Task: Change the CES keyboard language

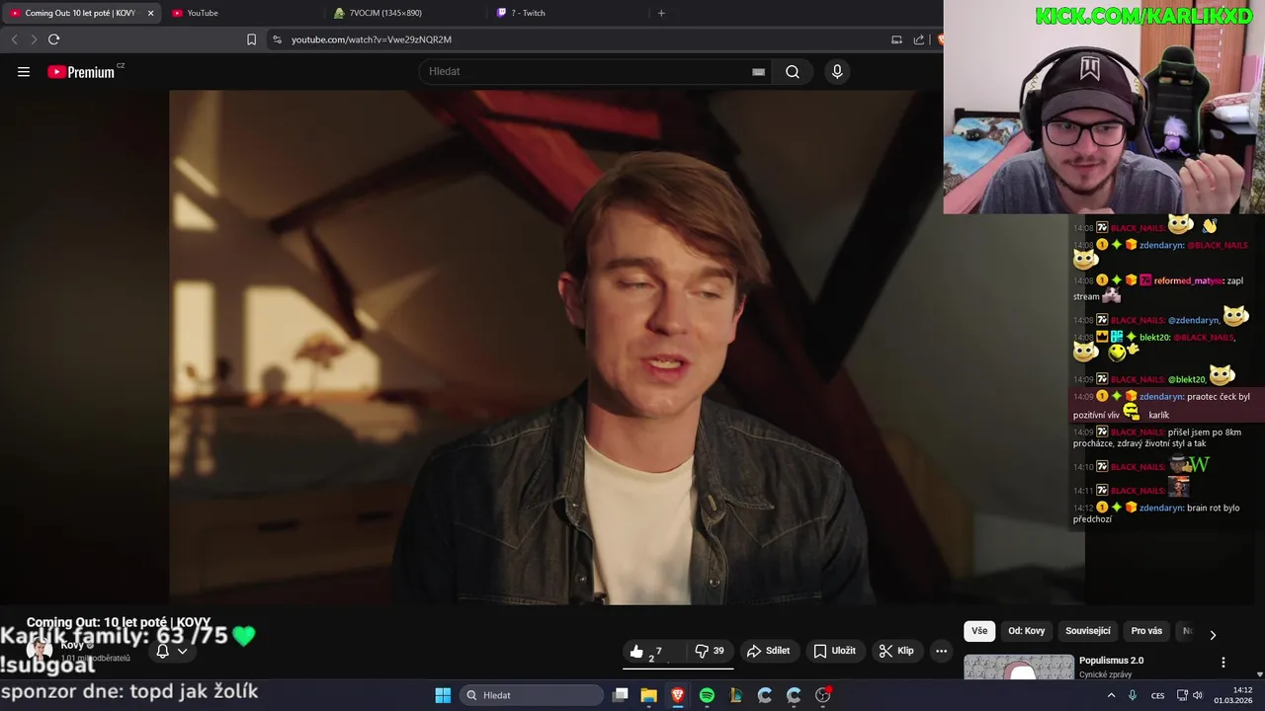Action: [x=1158, y=695]
